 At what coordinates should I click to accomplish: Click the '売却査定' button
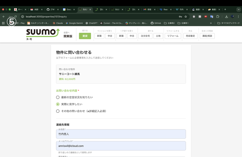[190, 36]
